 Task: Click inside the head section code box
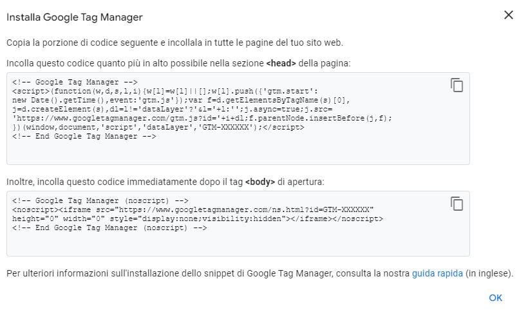click(x=238, y=119)
